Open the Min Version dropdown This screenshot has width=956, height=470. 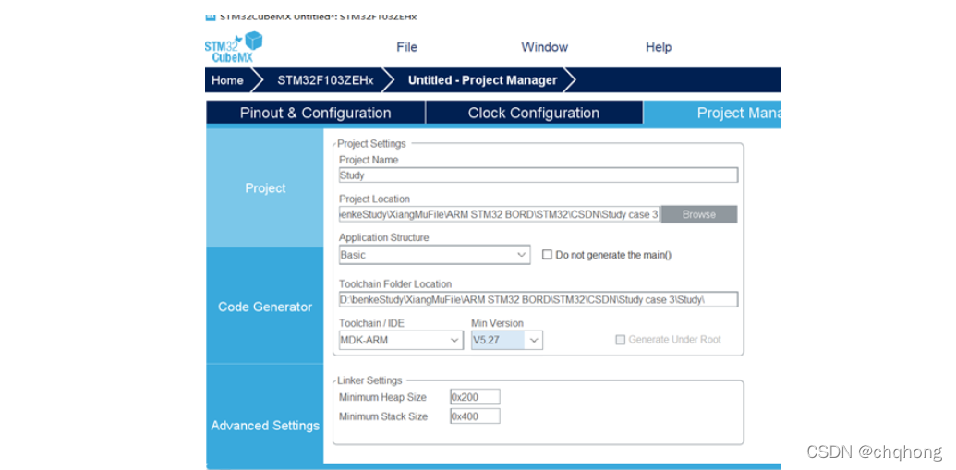pyautogui.click(x=507, y=340)
